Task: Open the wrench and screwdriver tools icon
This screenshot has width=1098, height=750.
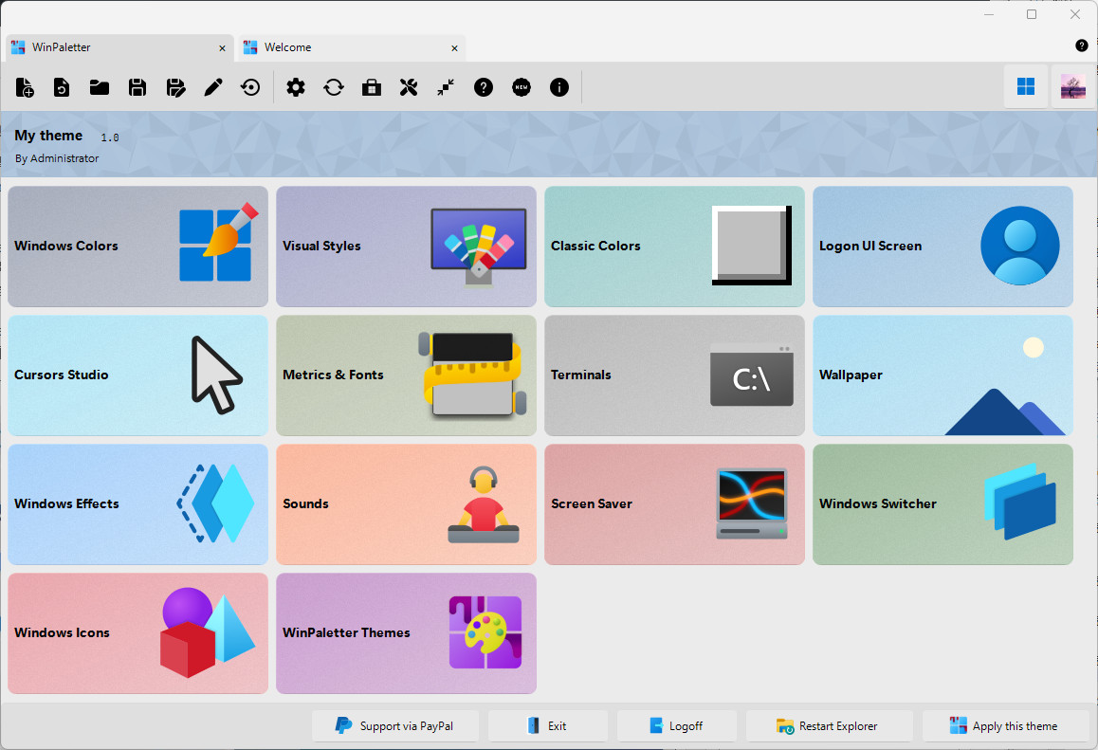Action: point(409,87)
